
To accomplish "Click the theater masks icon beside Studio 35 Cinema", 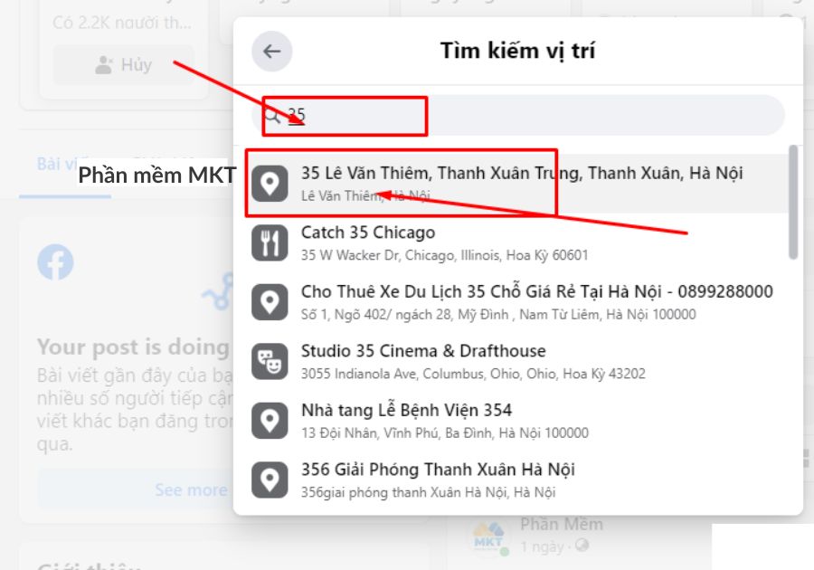I will tap(269, 359).
